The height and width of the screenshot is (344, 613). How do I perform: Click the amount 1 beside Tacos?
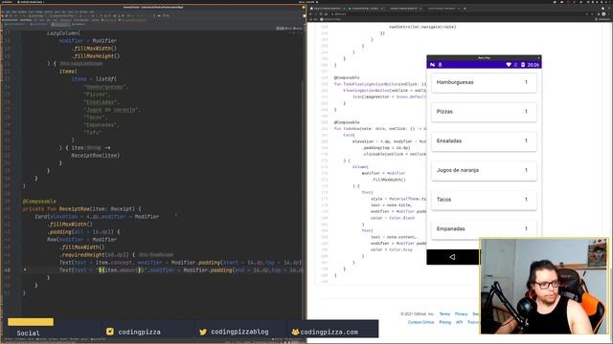tap(526, 200)
